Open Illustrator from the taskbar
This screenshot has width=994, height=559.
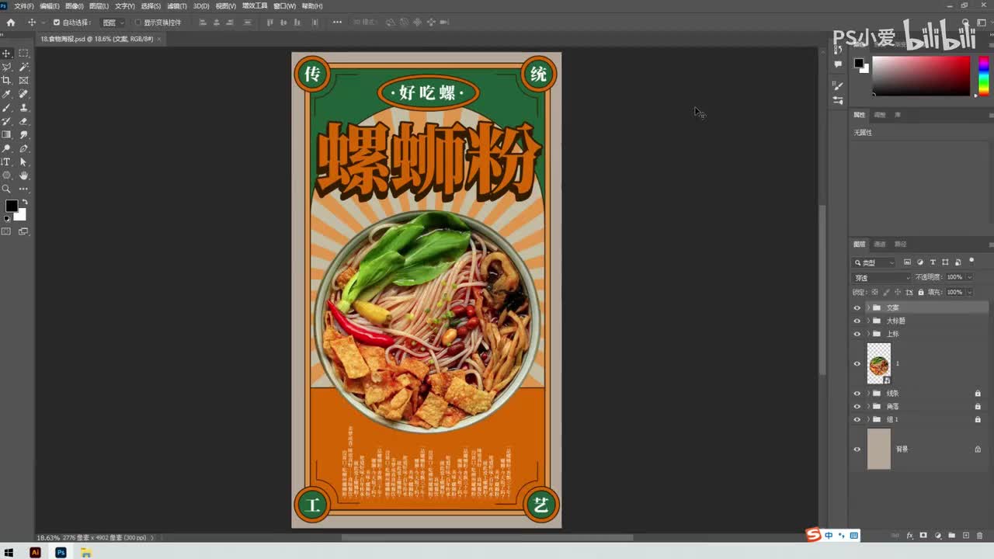click(35, 552)
